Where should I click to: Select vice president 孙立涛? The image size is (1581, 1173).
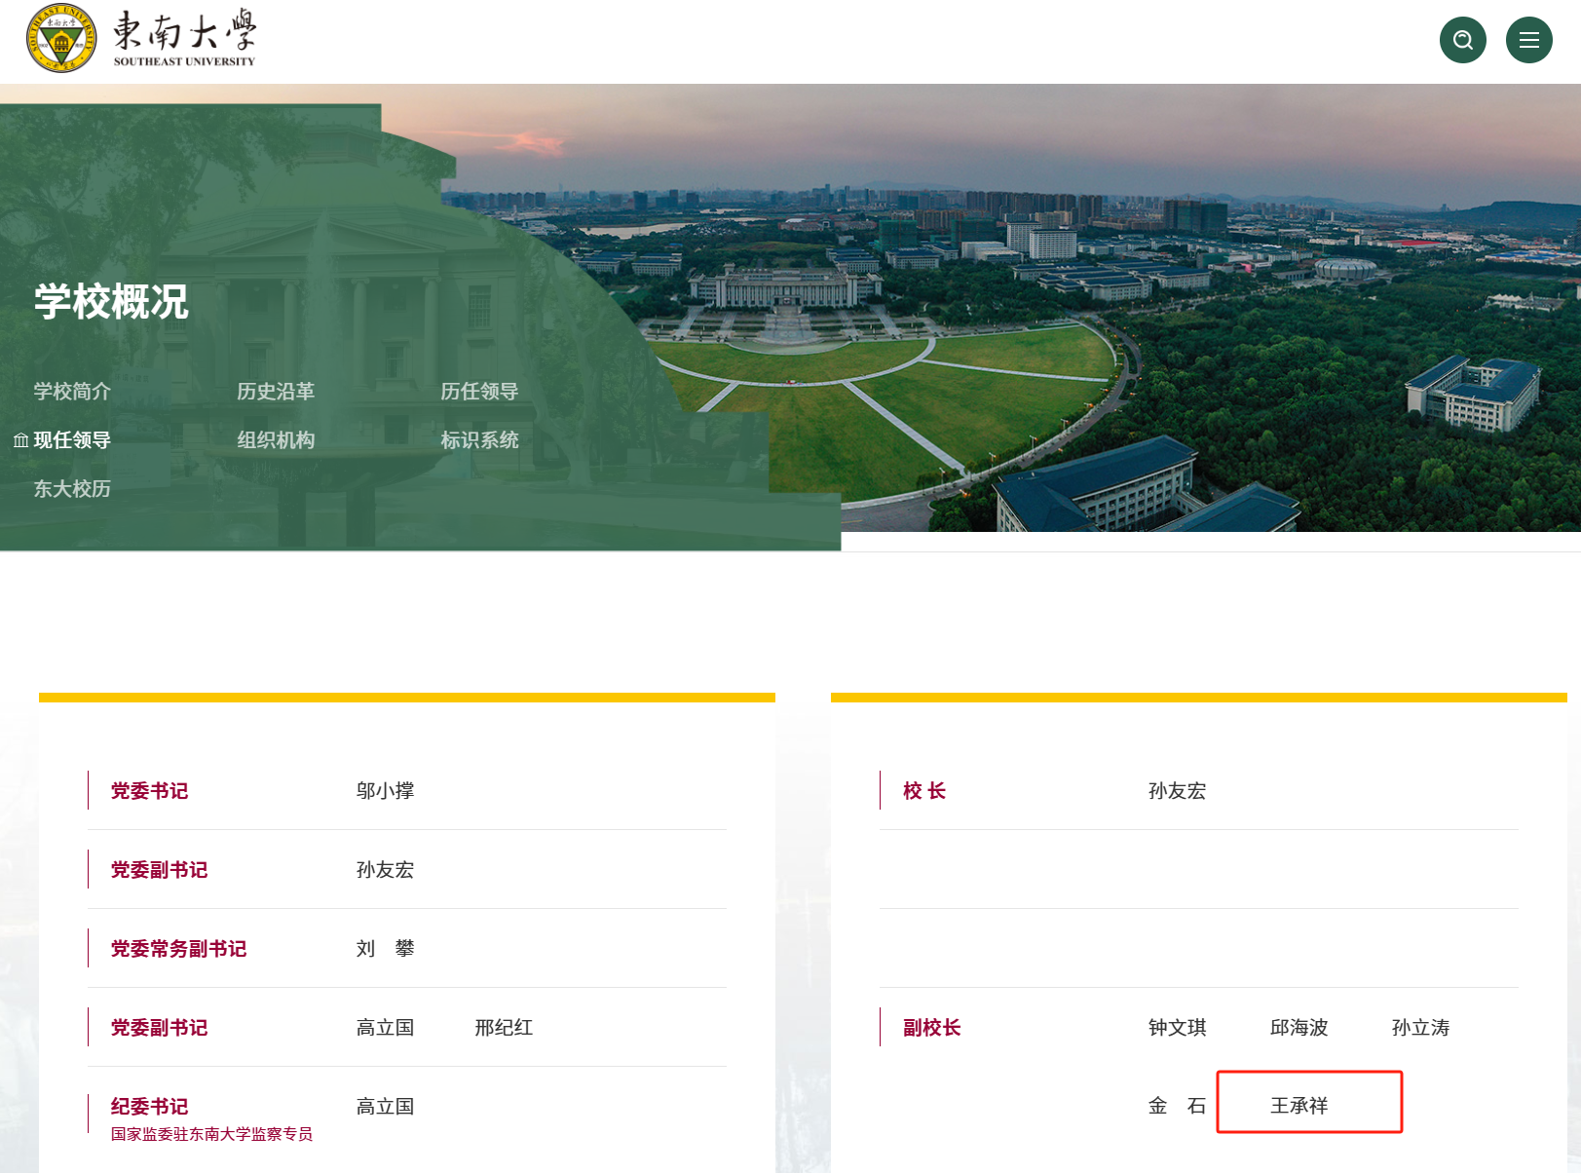pyautogui.click(x=1420, y=1028)
